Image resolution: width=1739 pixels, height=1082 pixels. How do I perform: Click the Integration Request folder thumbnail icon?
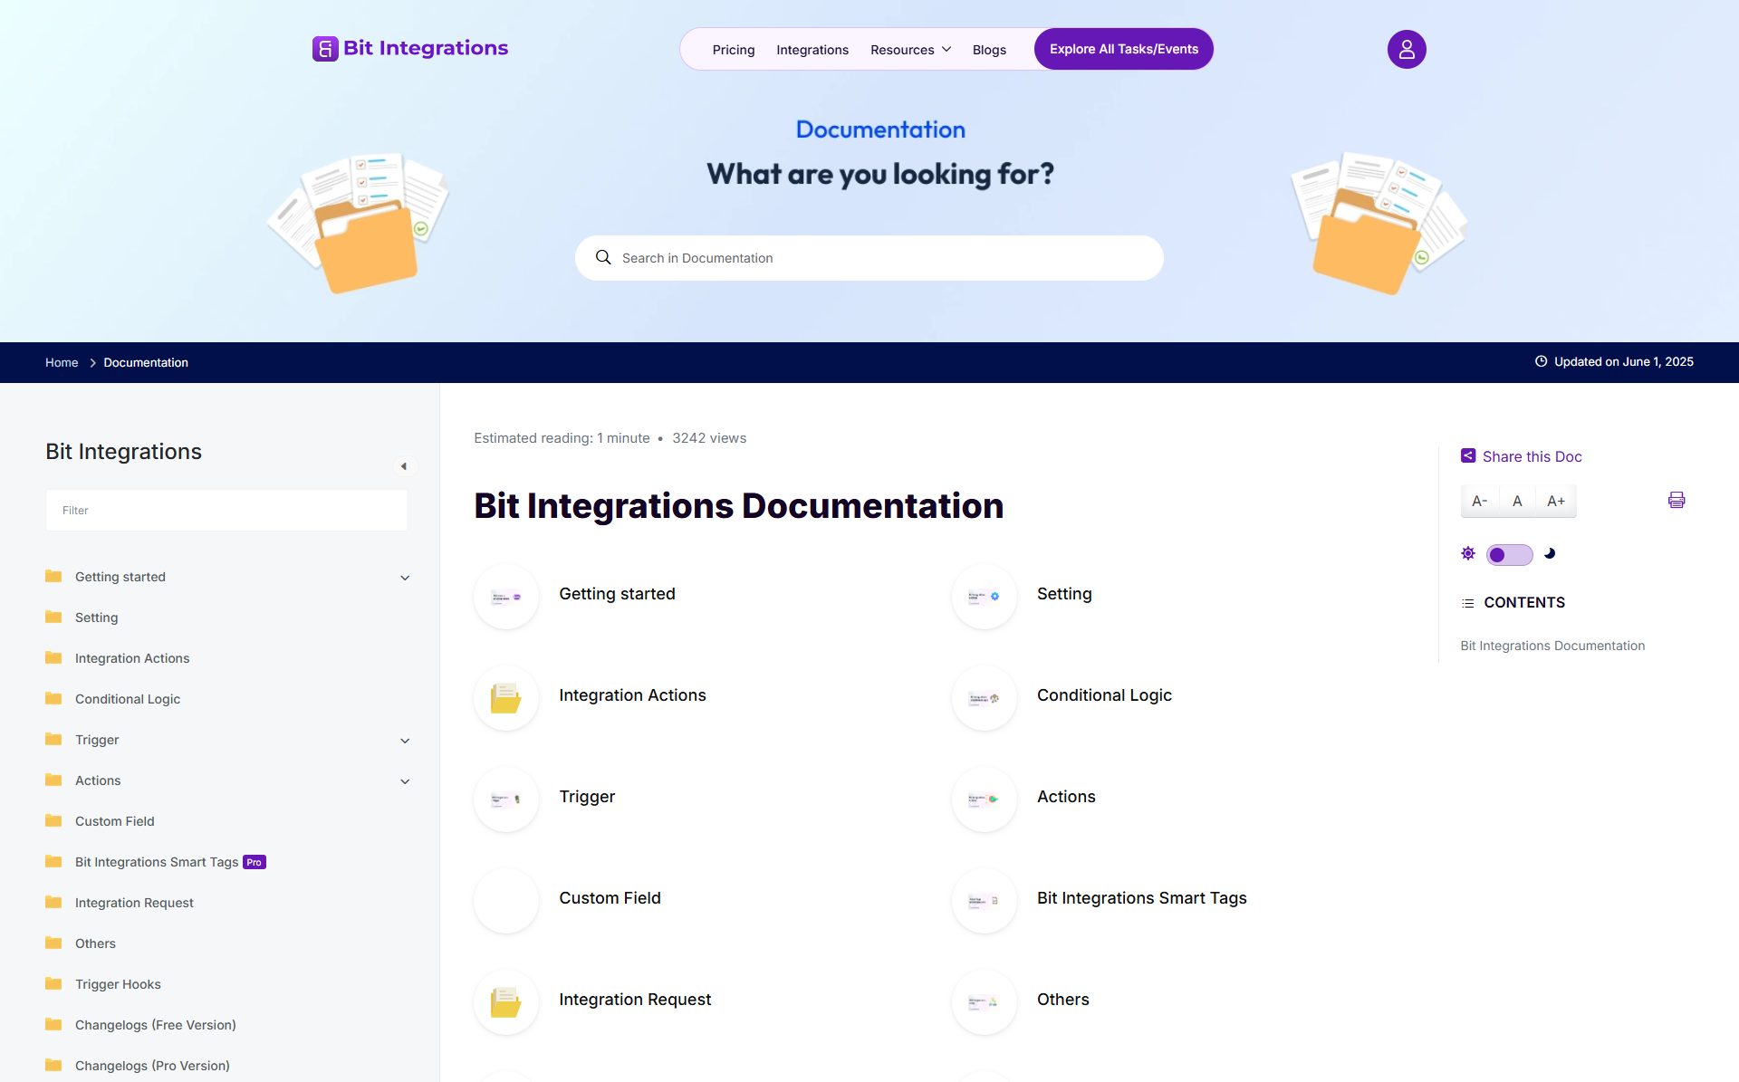pos(505,1001)
